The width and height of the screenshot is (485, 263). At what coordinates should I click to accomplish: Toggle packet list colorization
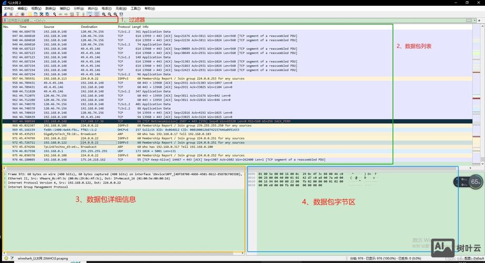(97, 14)
